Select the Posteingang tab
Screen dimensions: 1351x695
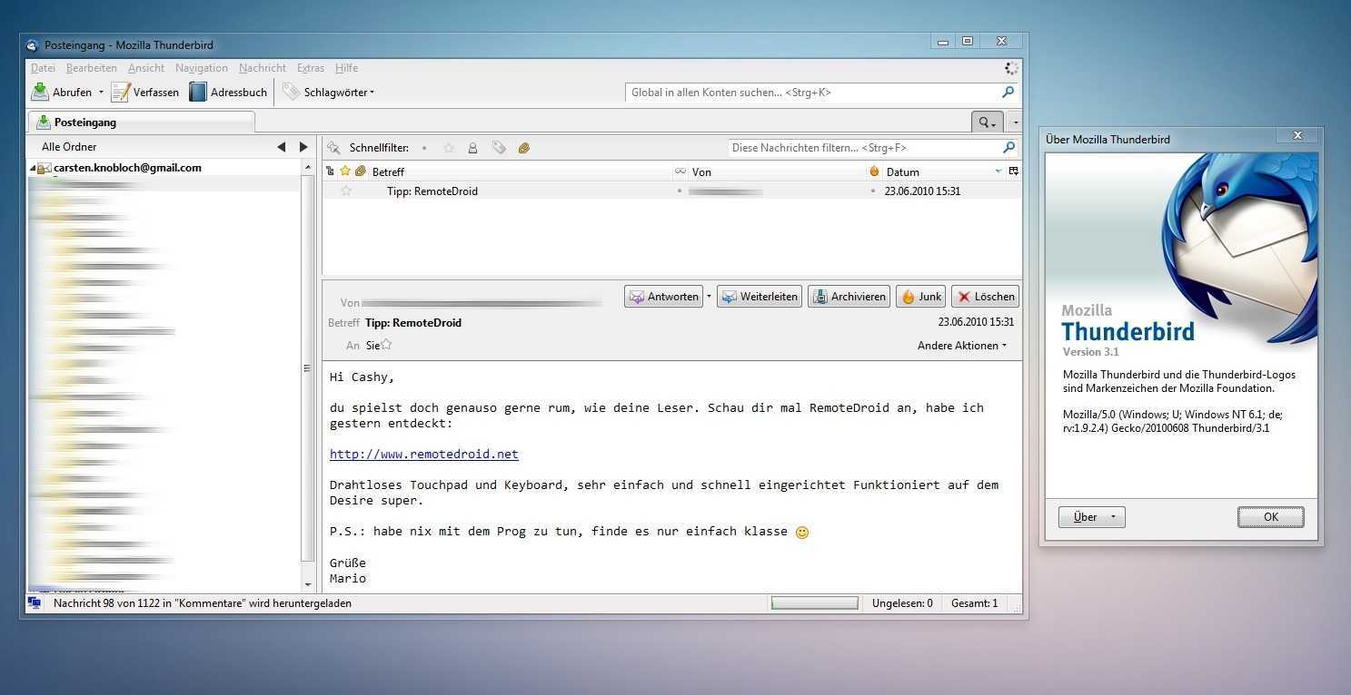(141, 122)
